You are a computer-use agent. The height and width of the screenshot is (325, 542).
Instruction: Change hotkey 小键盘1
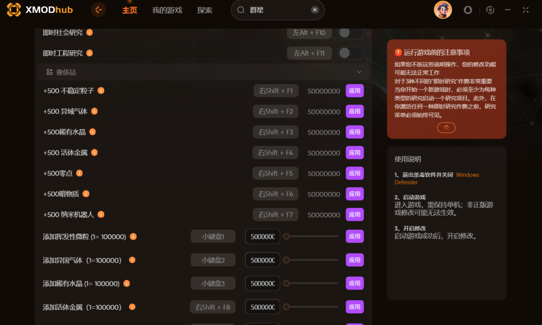pyautogui.click(x=213, y=237)
